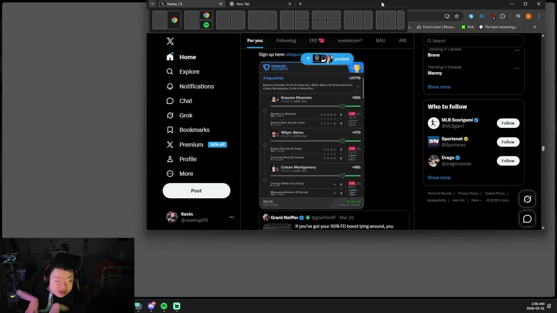Follow Sportsnet
This screenshot has height=313, width=557.
[x=508, y=142]
